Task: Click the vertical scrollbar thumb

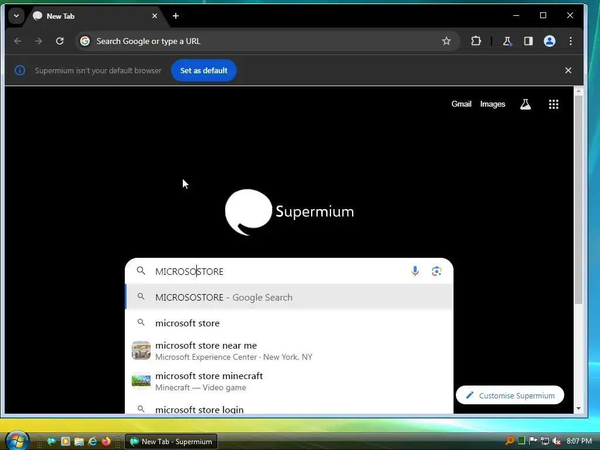Action: [x=578, y=200]
